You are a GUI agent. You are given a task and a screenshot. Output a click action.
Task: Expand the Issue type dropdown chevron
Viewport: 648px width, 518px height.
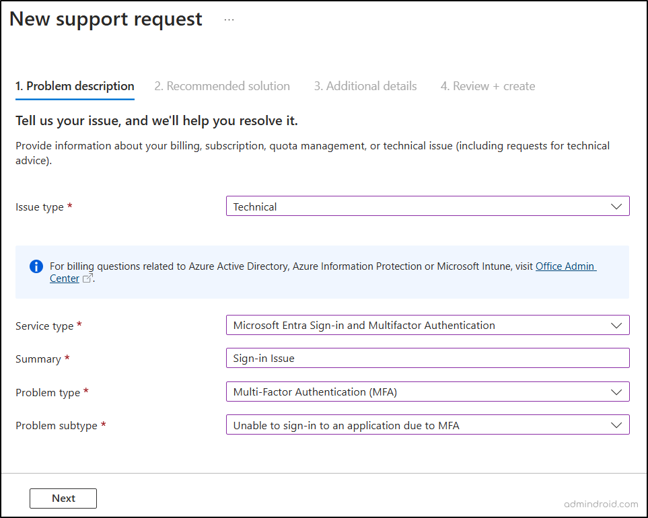click(616, 207)
